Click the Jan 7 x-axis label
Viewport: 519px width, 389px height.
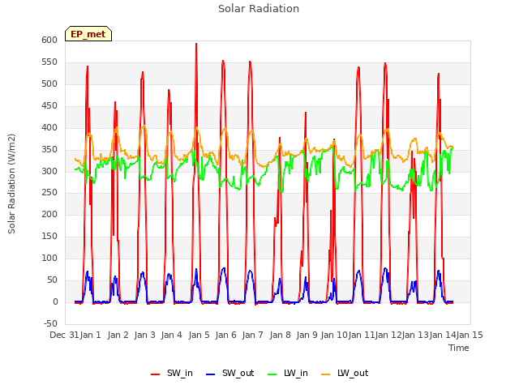pos(252,335)
